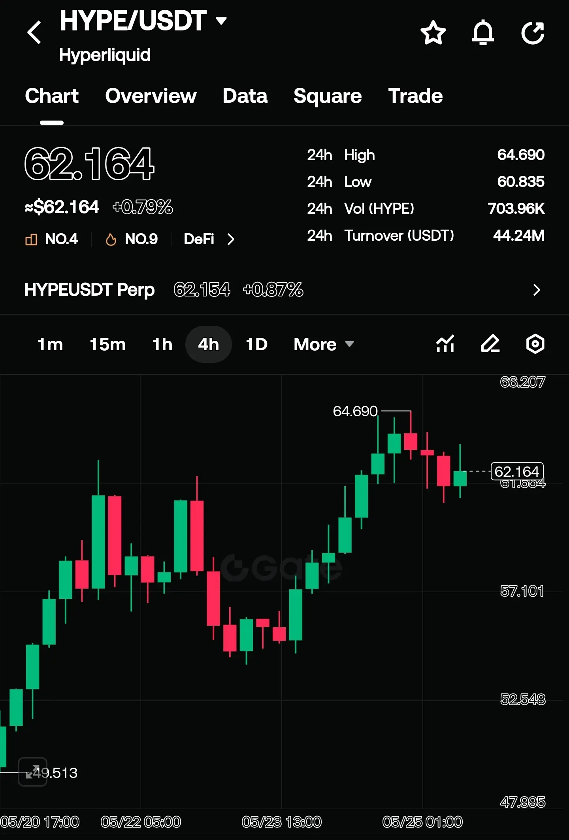Image resolution: width=569 pixels, height=840 pixels.
Task: Tap the 62.164 price tag on chart
Action: pyautogui.click(x=517, y=471)
